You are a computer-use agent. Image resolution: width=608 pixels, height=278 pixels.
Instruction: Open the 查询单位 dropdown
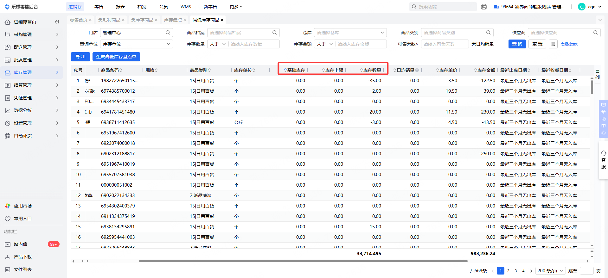pos(136,44)
